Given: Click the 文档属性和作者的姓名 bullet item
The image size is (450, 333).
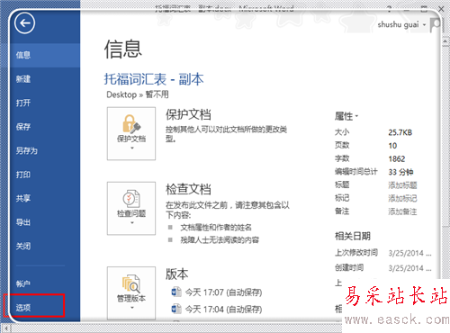Looking at the screenshot, I should point(216,228).
